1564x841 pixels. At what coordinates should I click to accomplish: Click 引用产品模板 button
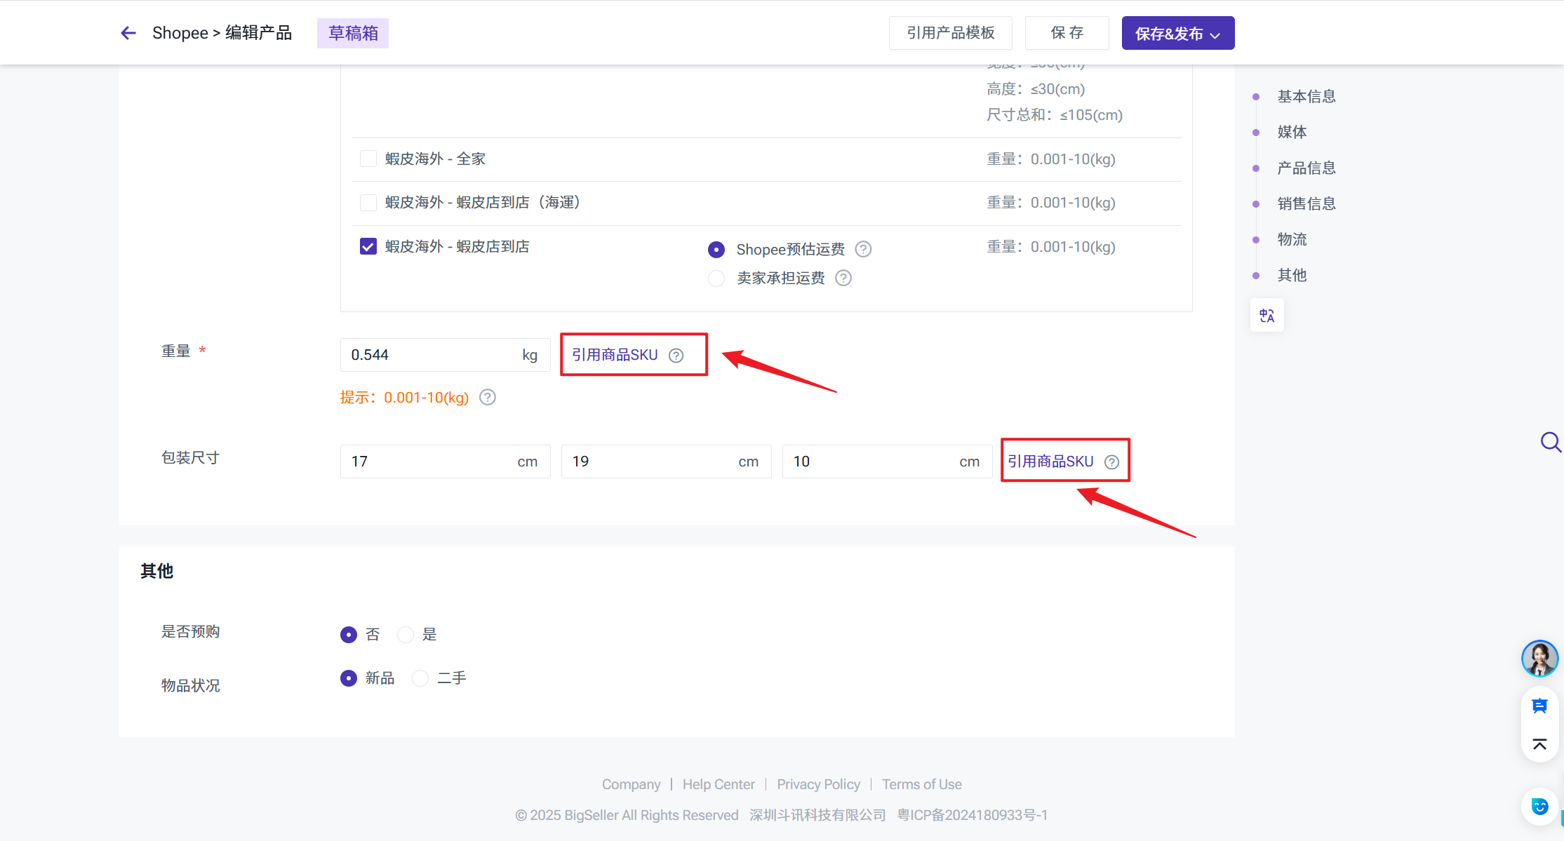(950, 33)
